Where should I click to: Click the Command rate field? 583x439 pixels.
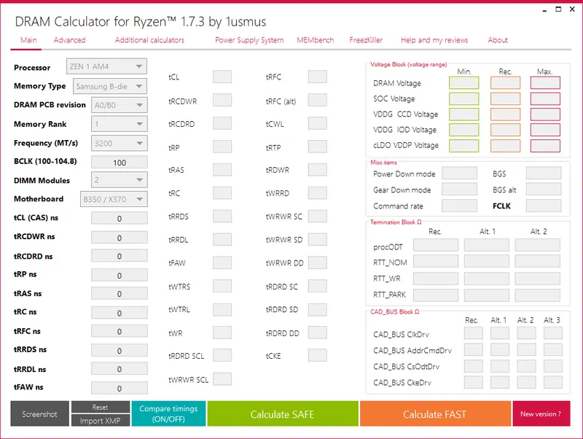pyautogui.click(x=460, y=206)
